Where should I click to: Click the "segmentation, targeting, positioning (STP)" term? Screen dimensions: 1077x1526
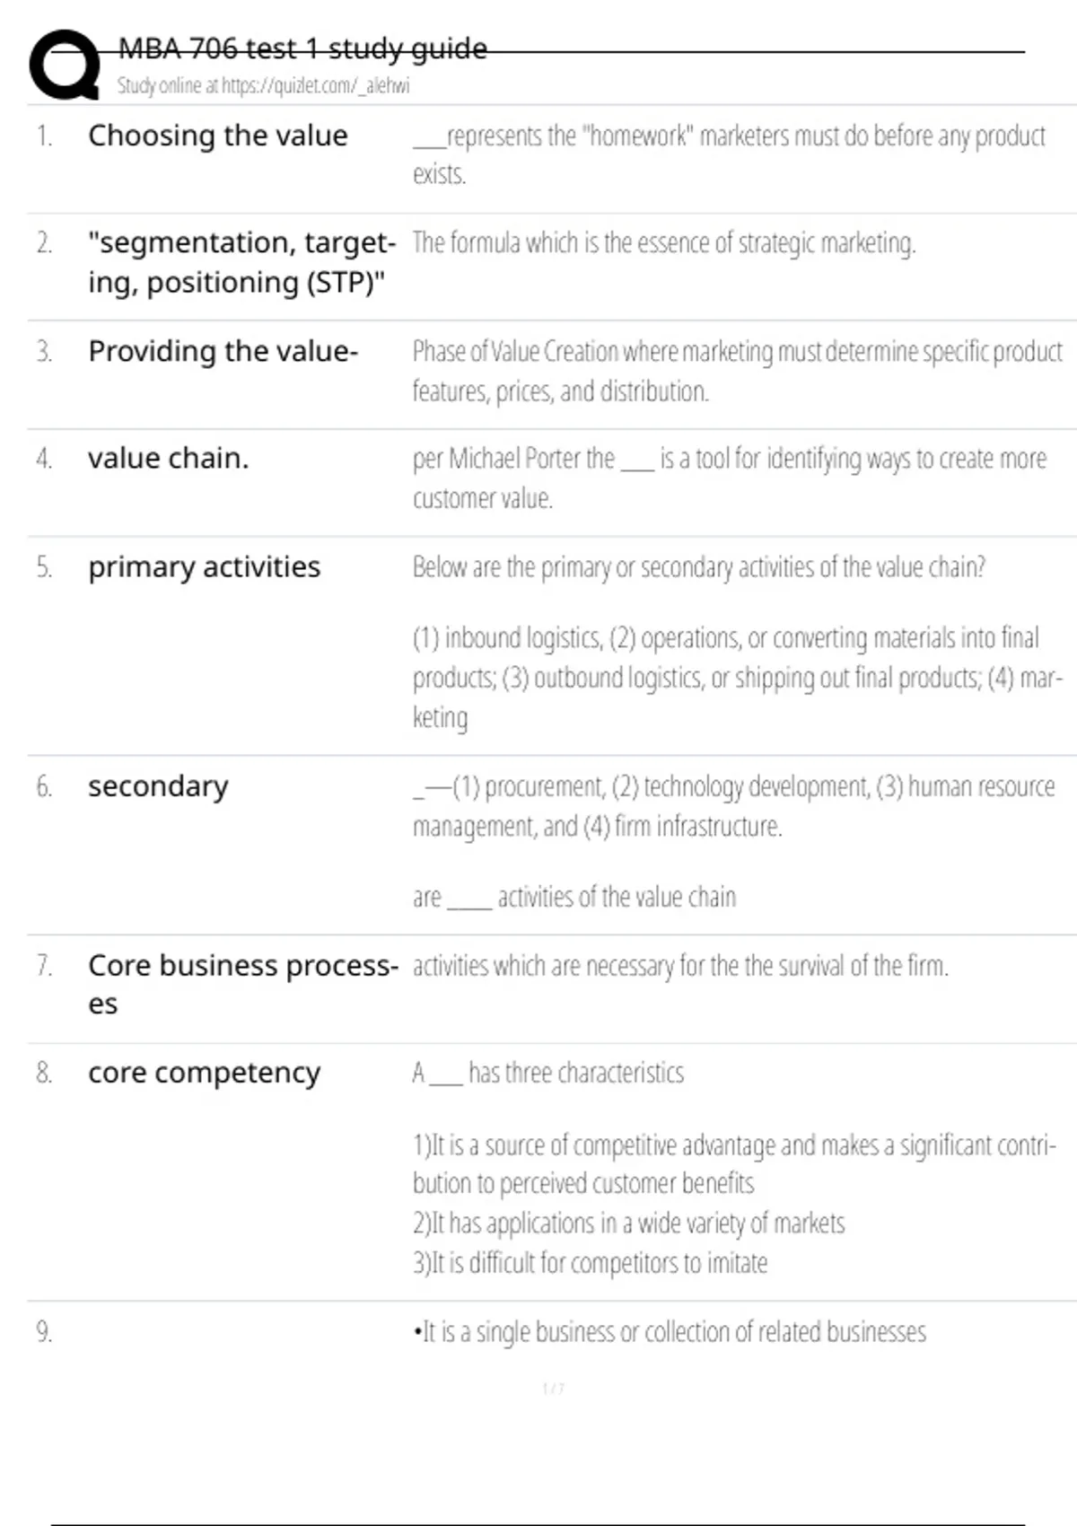241,262
